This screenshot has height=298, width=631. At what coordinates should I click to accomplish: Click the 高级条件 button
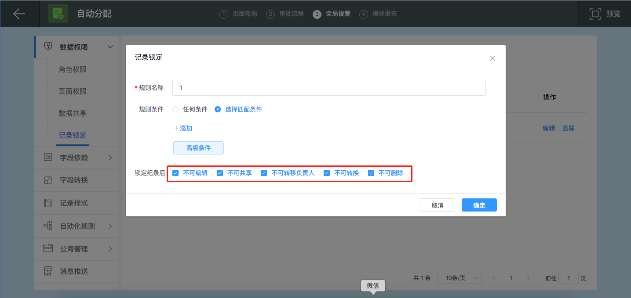(198, 148)
